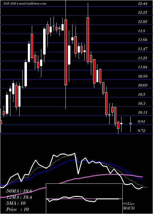This screenshot has height=214, width=153.
Task: Click the '5MA : 10' indicator text
Action: click(x=16, y=203)
